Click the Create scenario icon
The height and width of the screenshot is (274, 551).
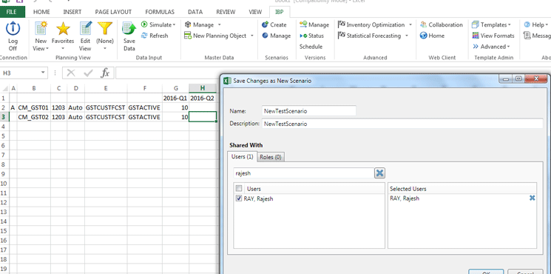(x=266, y=24)
